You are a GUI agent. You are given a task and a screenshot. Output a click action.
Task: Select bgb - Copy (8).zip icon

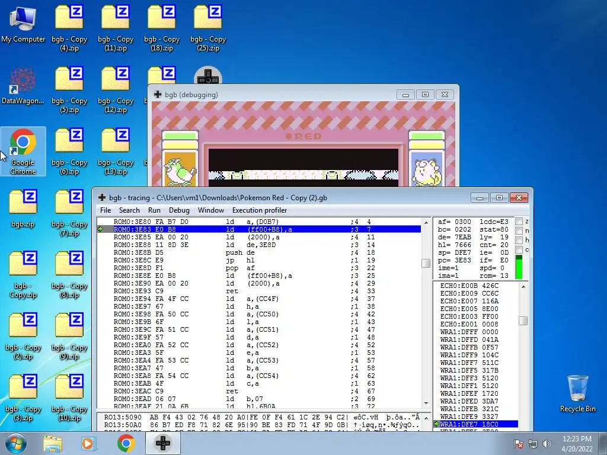pyautogui.click(x=69, y=275)
